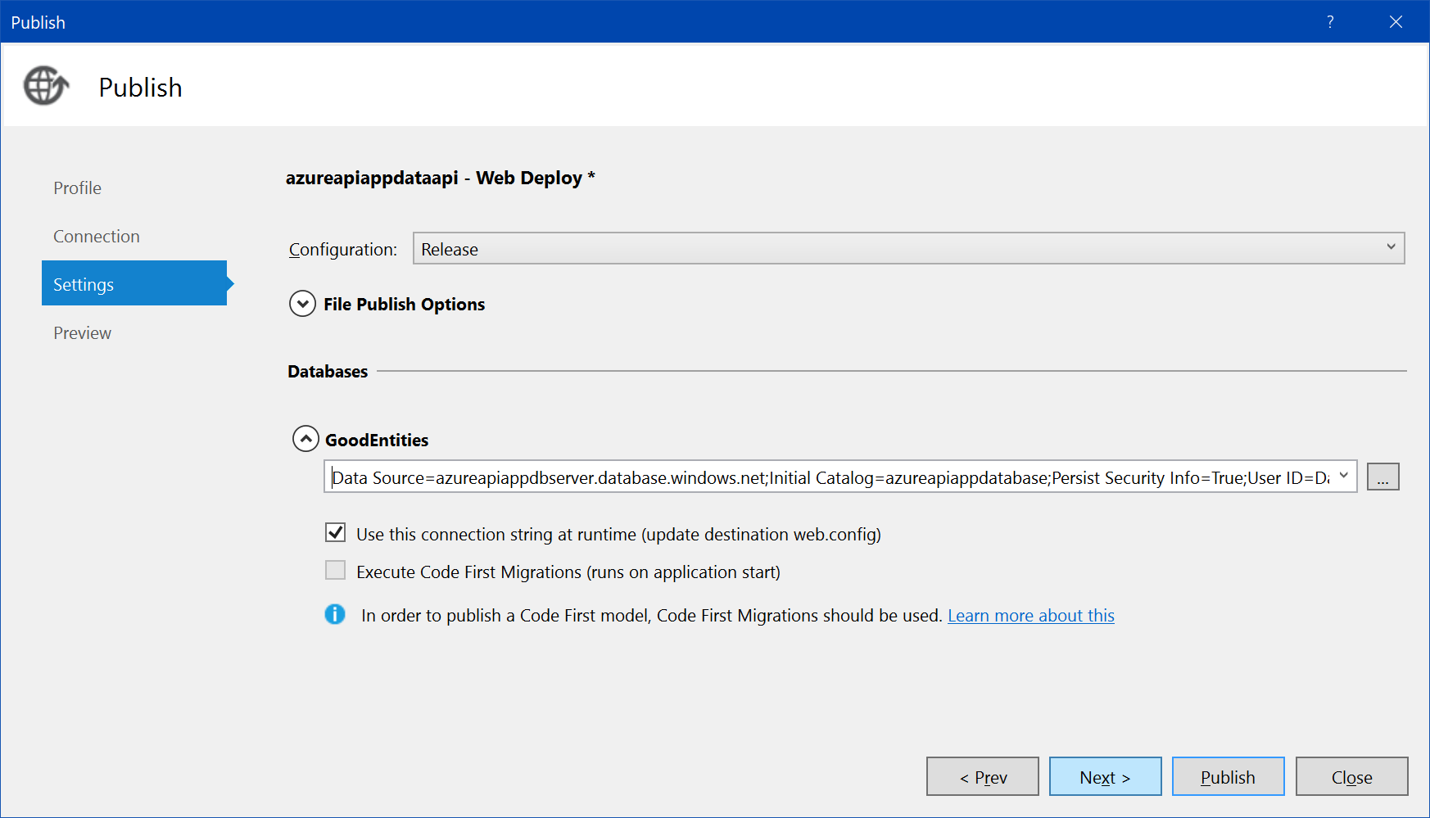Click the blue info icon
Image resolution: width=1430 pixels, height=818 pixels.
[x=335, y=614]
